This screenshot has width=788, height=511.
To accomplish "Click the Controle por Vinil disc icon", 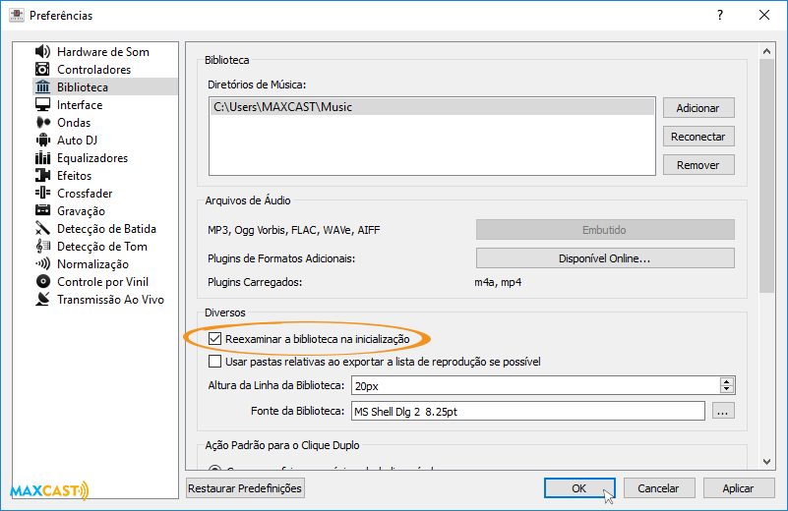I will [42, 282].
